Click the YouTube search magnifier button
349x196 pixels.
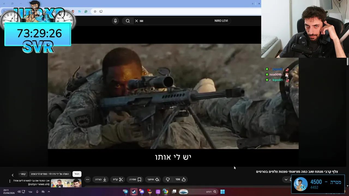(128, 21)
